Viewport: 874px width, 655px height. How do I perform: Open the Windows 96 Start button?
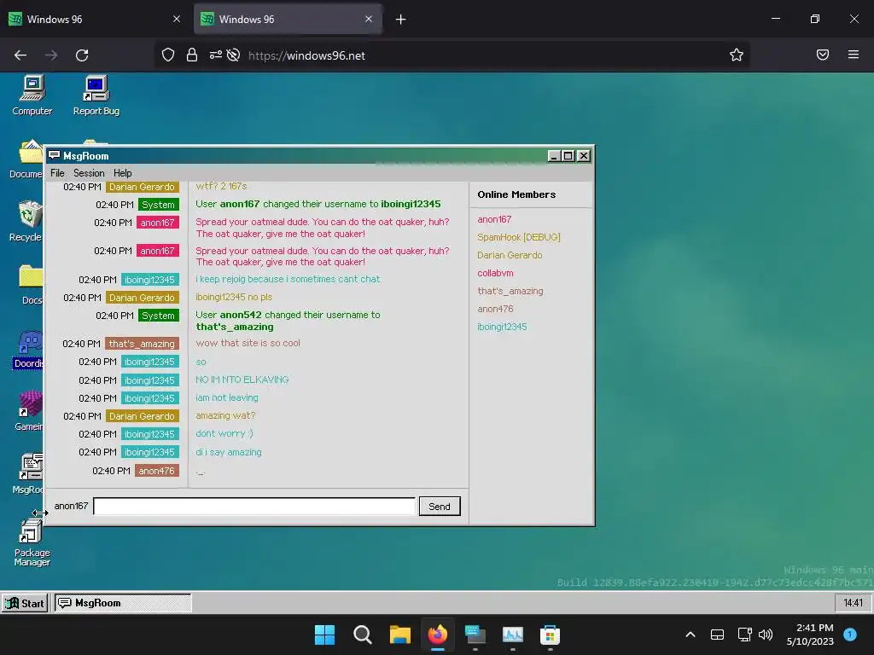click(25, 603)
